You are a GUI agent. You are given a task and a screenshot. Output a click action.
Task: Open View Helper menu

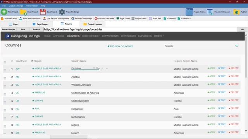click(32, 6)
